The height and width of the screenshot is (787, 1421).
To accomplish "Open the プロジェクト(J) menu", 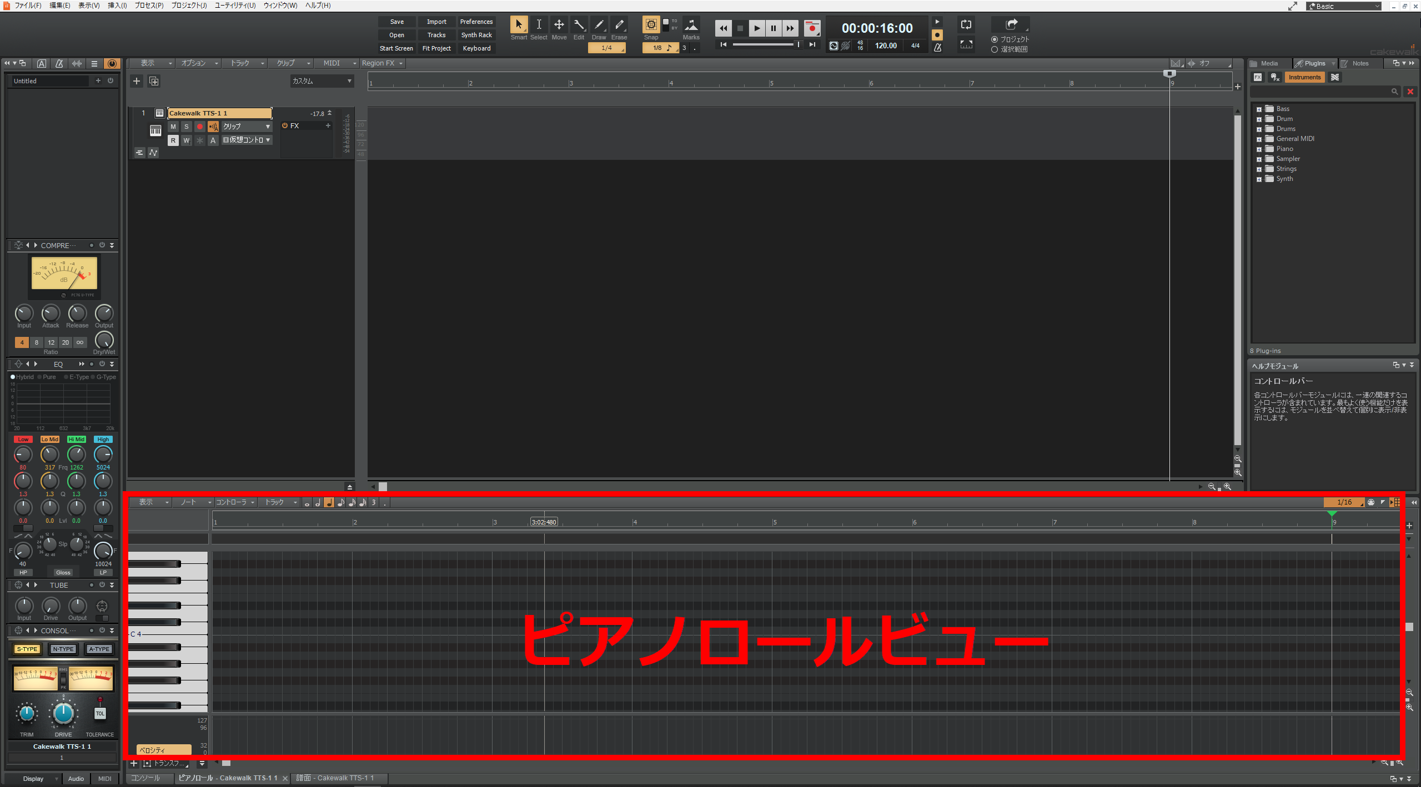I will [189, 6].
